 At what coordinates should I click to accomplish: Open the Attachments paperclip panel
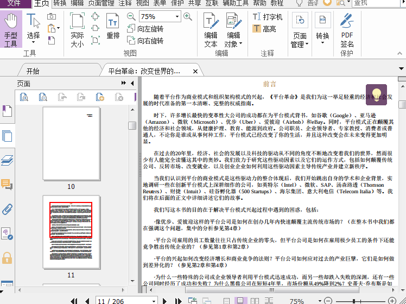coord(7,209)
